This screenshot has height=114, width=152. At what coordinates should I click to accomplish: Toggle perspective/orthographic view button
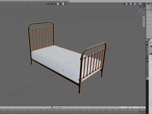pos(144,25)
